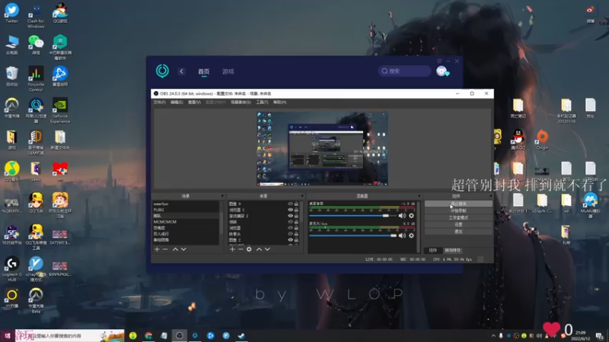609x342 pixels.
Task: Add a new source with plus icon
Action: tap(232, 249)
